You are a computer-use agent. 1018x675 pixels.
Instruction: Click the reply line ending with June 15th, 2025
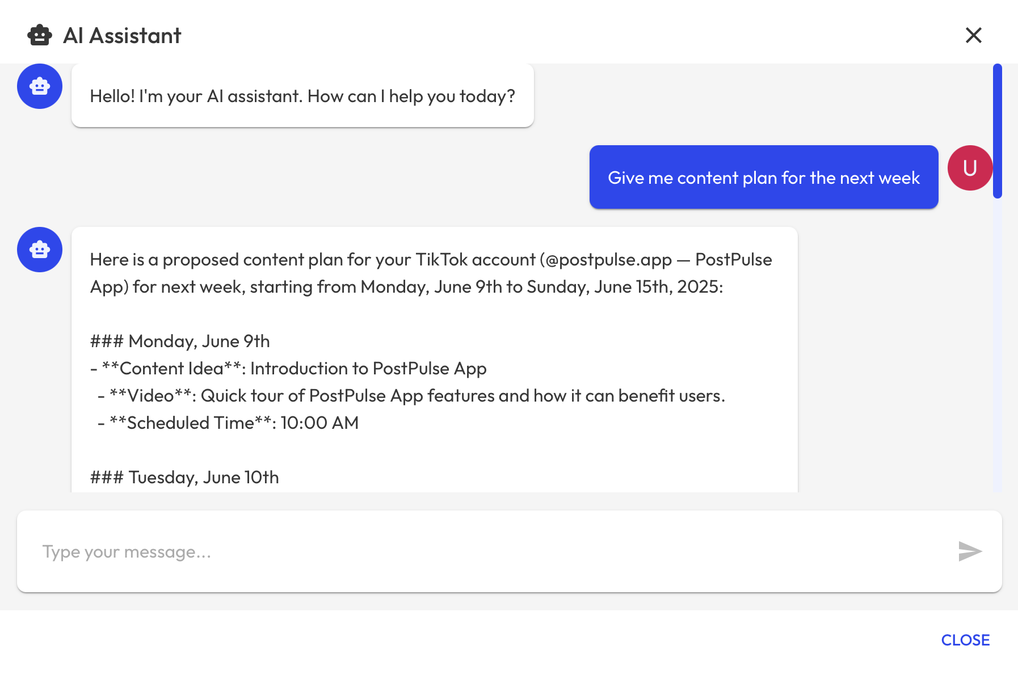pos(406,287)
